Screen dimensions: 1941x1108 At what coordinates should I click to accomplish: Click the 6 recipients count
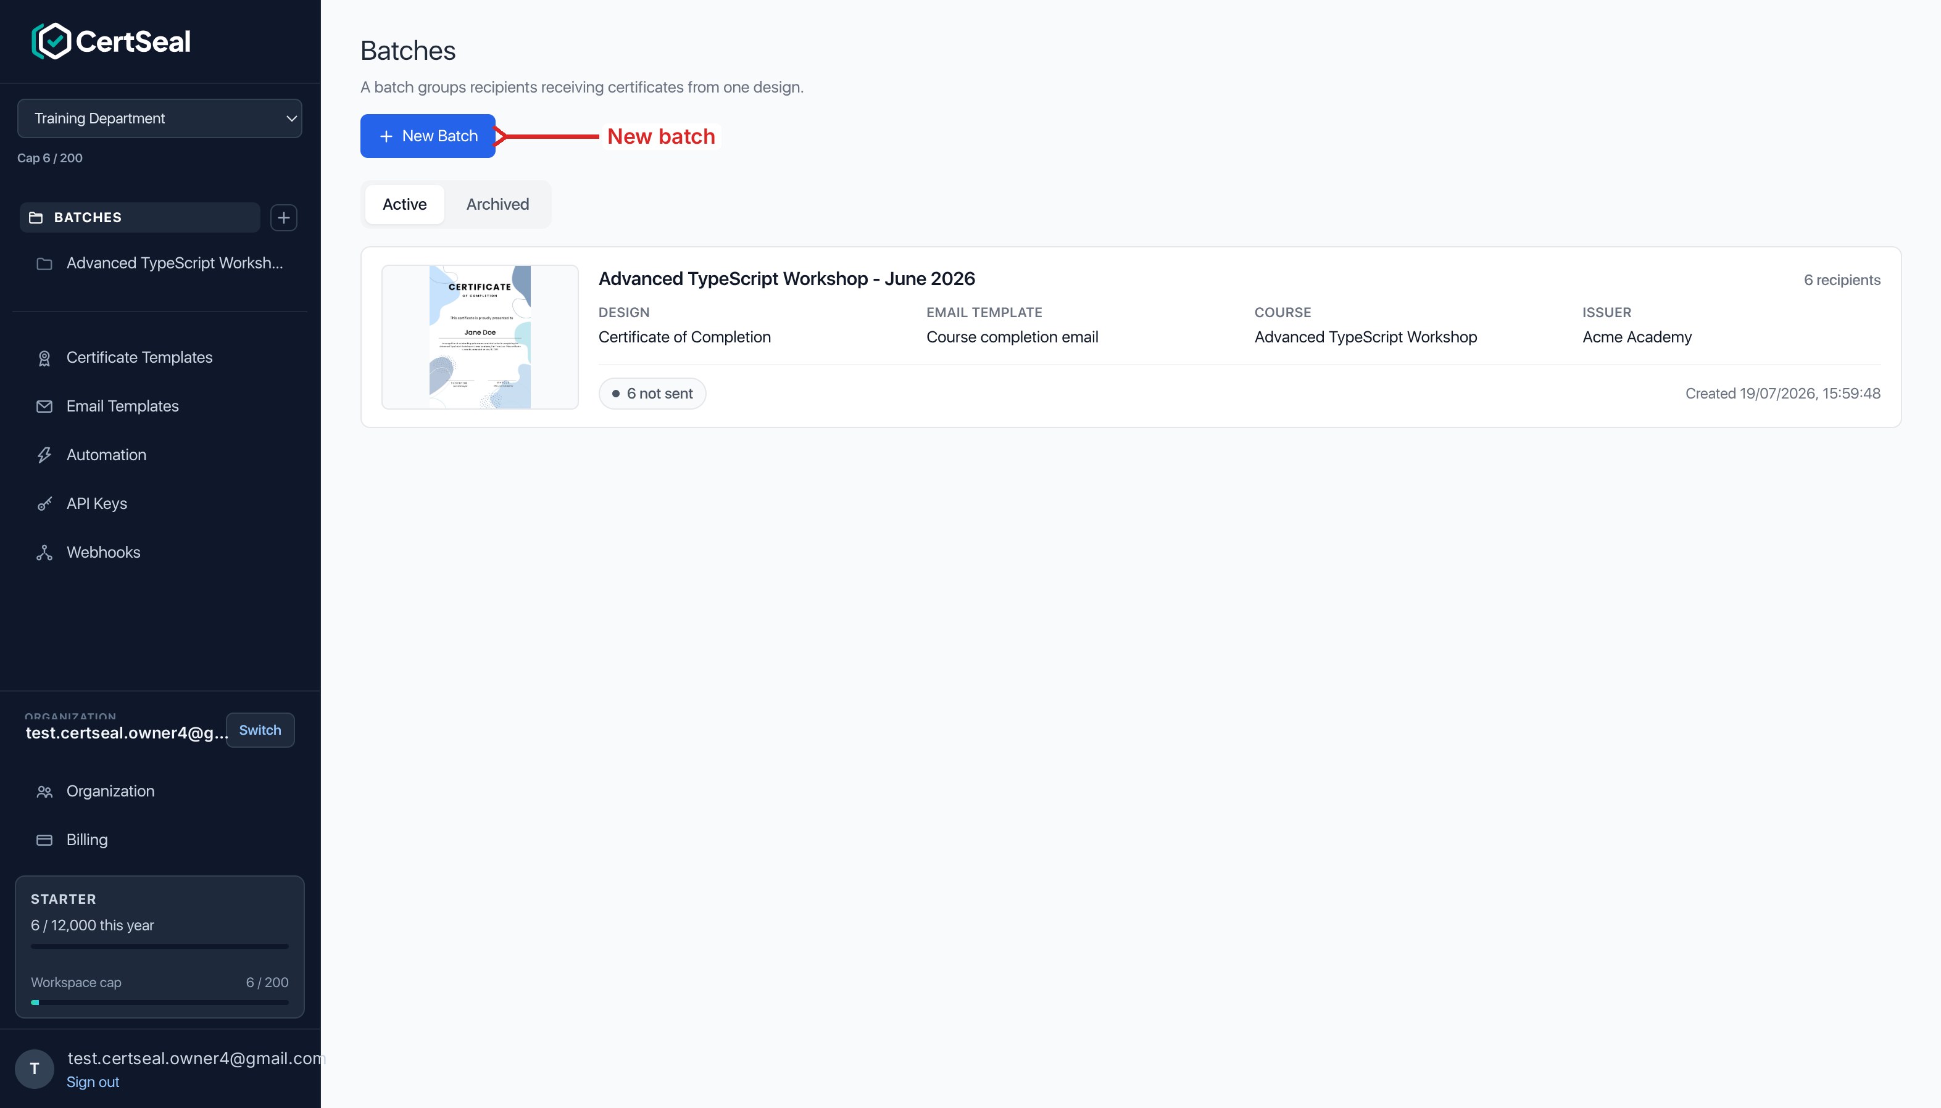1842,280
